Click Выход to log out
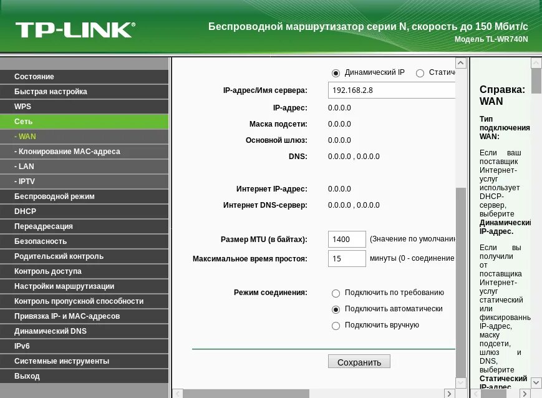Viewport: 542px width, 398px height. pyautogui.click(x=84, y=376)
